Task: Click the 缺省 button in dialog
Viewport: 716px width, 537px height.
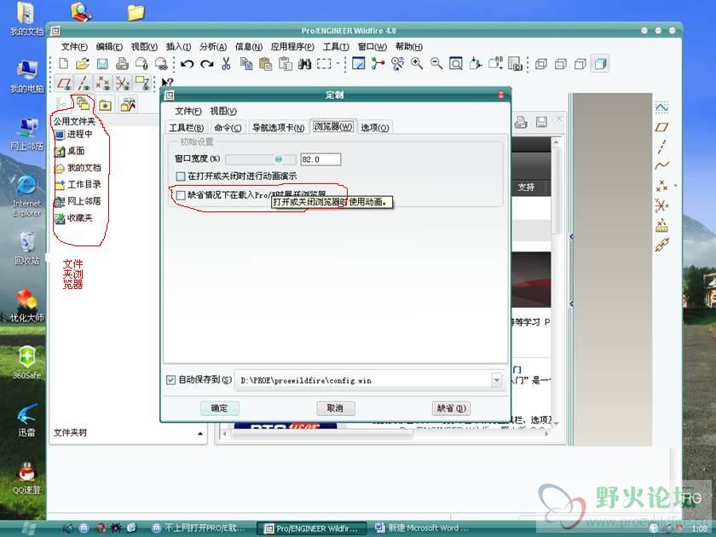Action: point(451,408)
